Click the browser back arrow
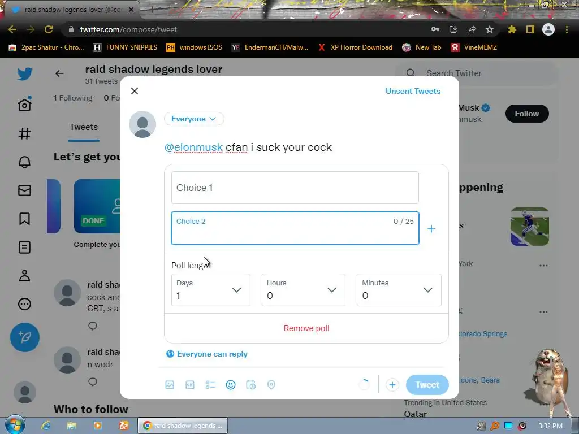 coord(12,29)
